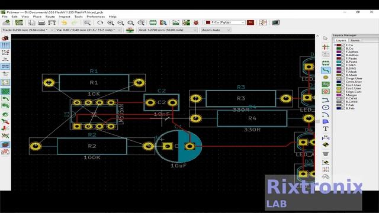Open the Tools menu
Screen dimensions: 379x213
click(x=78, y=17)
